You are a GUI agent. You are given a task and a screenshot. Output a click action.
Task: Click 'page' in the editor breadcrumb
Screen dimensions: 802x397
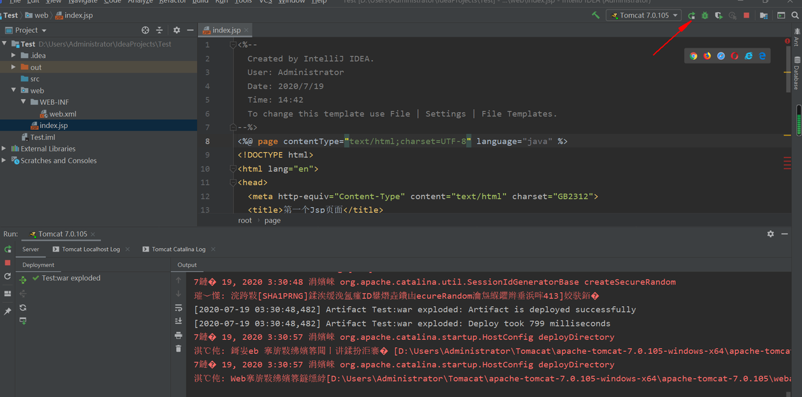(272, 221)
